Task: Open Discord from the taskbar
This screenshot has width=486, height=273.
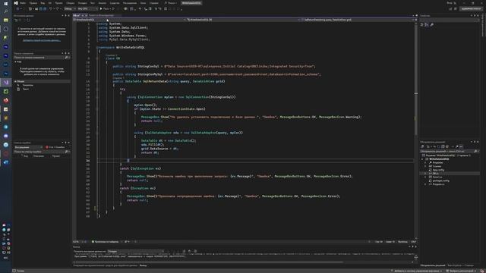Action: coord(5,136)
